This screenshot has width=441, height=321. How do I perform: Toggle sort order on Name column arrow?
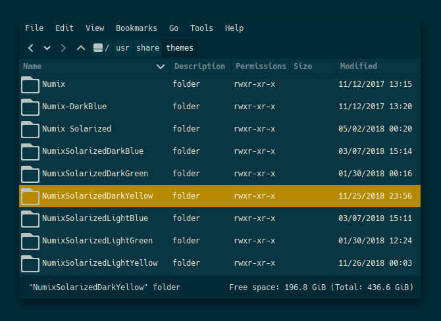[x=161, y=66]
